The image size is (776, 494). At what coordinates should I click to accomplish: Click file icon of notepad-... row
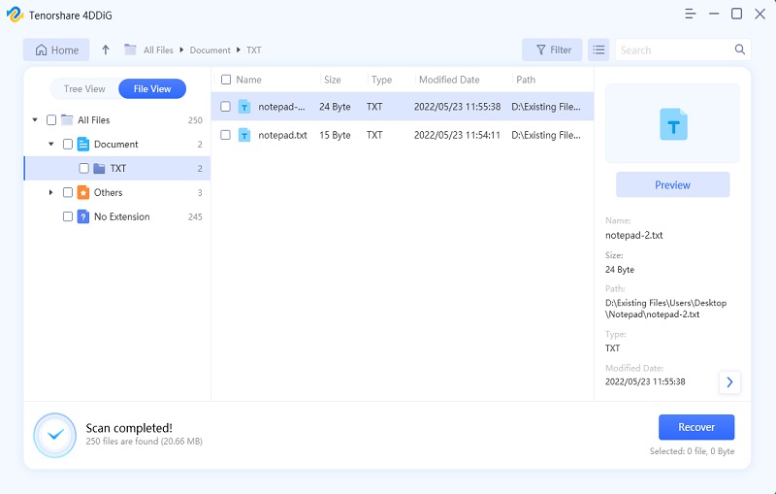(244, 107)
